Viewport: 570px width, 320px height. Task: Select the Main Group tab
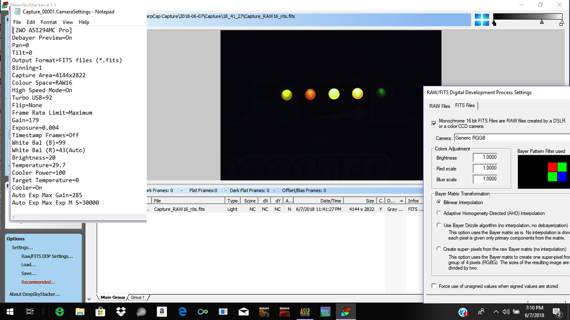pyautogui.click(x=113, y=297)
